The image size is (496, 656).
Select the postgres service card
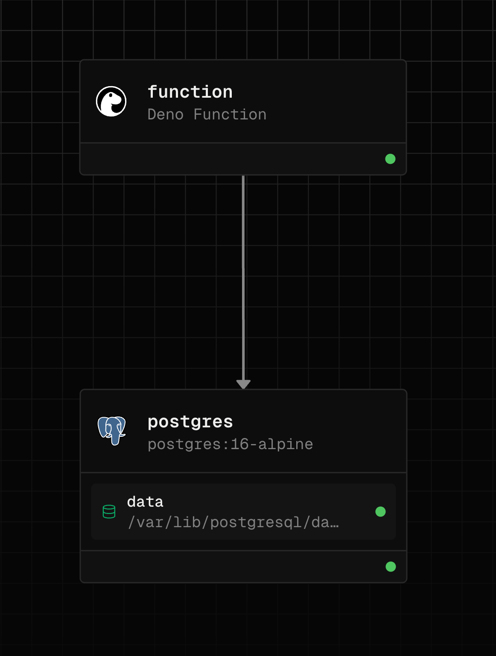point(243,431)
